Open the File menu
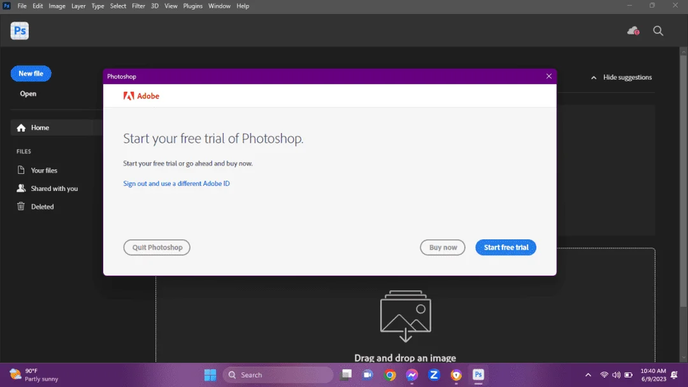The height and width of the screenshot is (387, 688). tap(22, 6)
